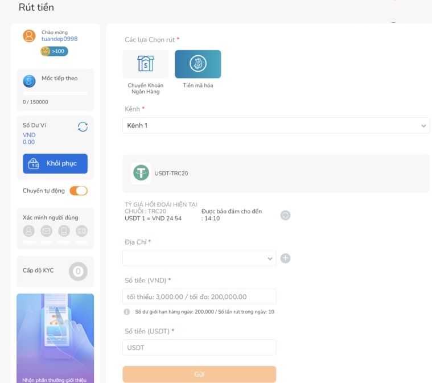Select Tiền mã hóa crypto option
432x383 pixels.
coord(198,64)
